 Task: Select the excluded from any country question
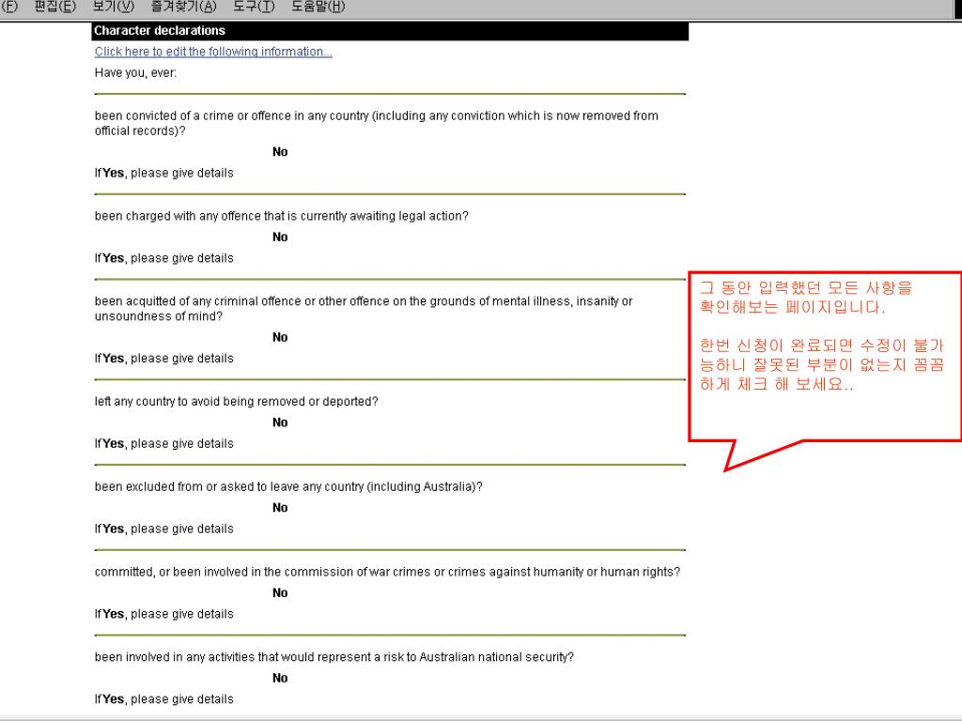click(x=288, y=487)
